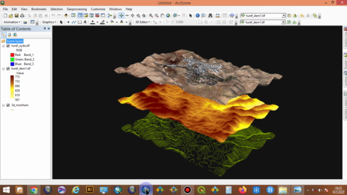Open the View menu
This screenshot has height=195, width=347.
coord(24,9)
